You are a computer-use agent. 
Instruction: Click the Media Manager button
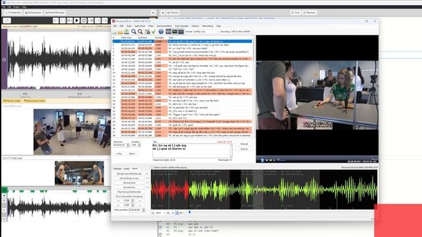55,13
